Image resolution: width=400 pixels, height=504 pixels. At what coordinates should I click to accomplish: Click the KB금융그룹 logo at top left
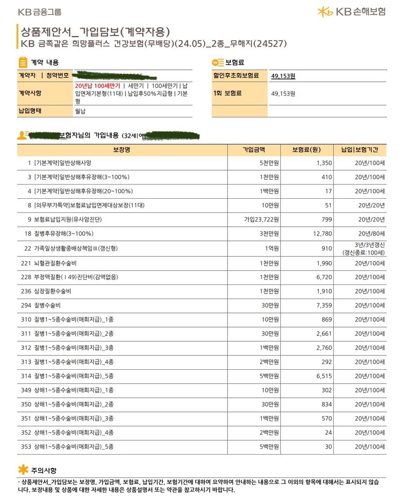coord(39,12)
